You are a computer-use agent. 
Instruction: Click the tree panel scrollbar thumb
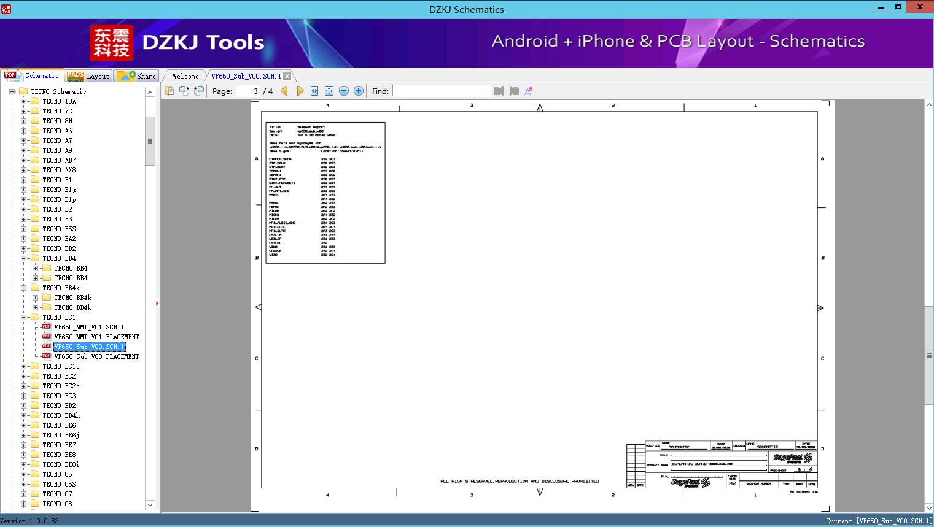click(150, 140)
